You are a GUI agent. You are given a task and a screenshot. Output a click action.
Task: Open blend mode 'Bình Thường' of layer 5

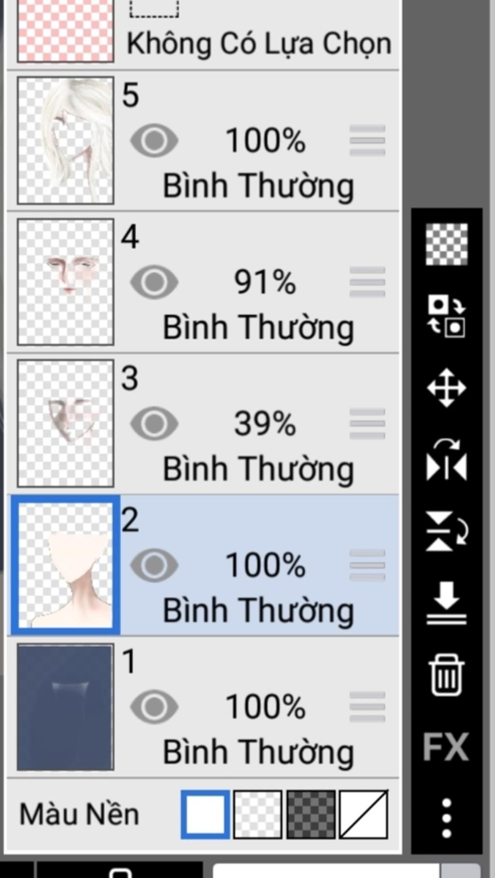[258, 186]
